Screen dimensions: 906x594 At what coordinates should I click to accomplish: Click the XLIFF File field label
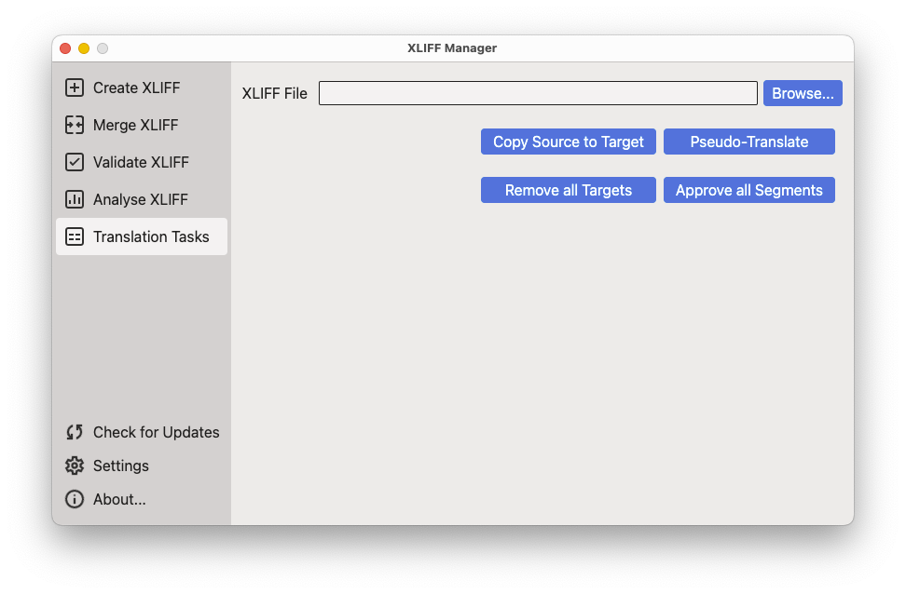click(274, 93)
